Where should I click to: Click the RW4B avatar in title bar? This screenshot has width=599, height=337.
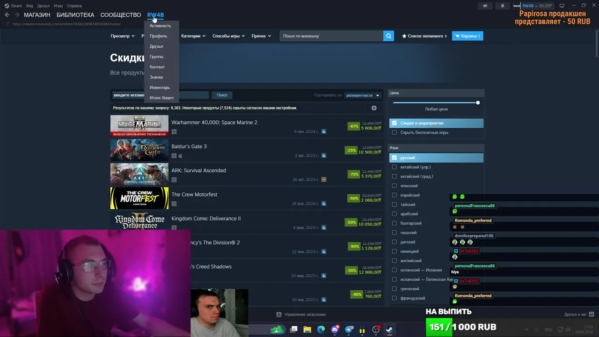point(517,6)
